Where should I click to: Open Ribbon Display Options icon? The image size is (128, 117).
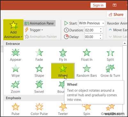[x=115, y=5]
